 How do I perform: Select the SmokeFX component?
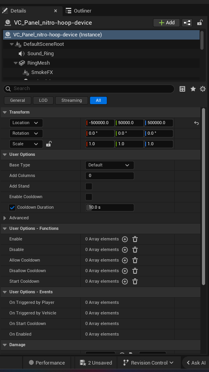(42, 72)
